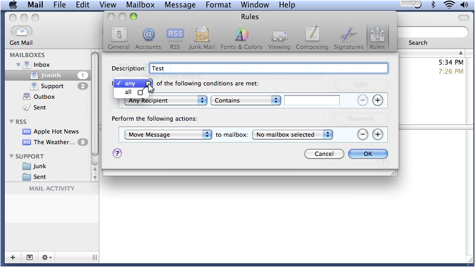Collapse the RSS section
This screenshot has height=267, width=475.
coord(12,121)
